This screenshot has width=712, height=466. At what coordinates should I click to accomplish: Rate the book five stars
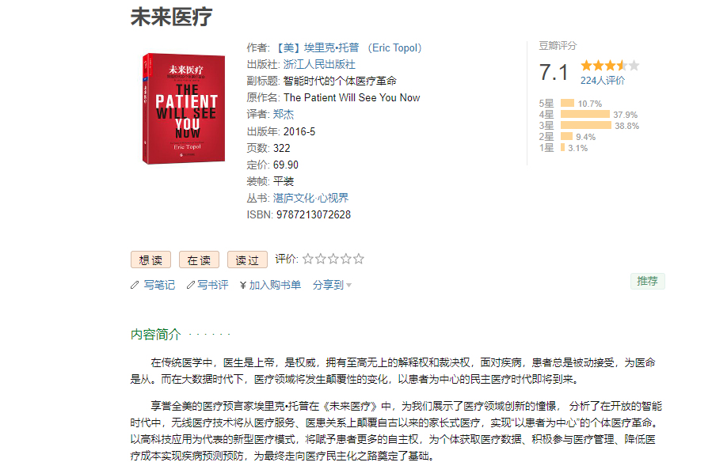359,259
